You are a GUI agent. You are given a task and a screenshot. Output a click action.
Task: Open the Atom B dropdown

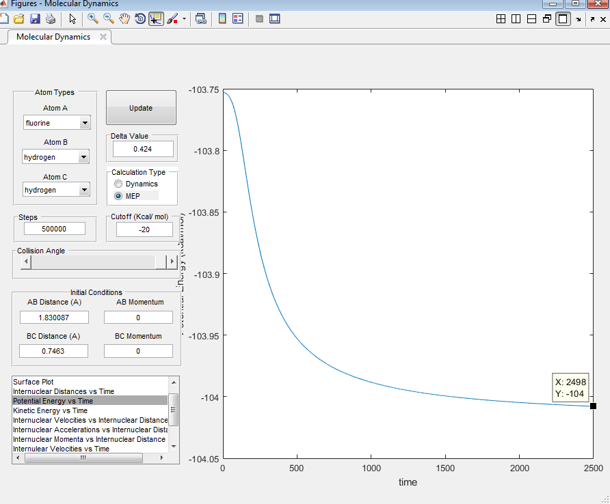(x=83, y=157)
